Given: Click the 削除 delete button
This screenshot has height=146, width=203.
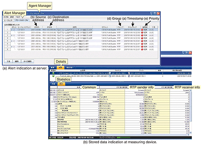Looking at the screenshot, I should 17,61.
